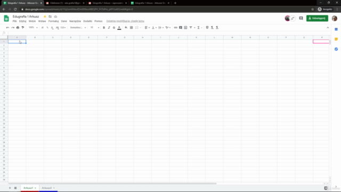Open the Formatuj menu

coord(53,21)
